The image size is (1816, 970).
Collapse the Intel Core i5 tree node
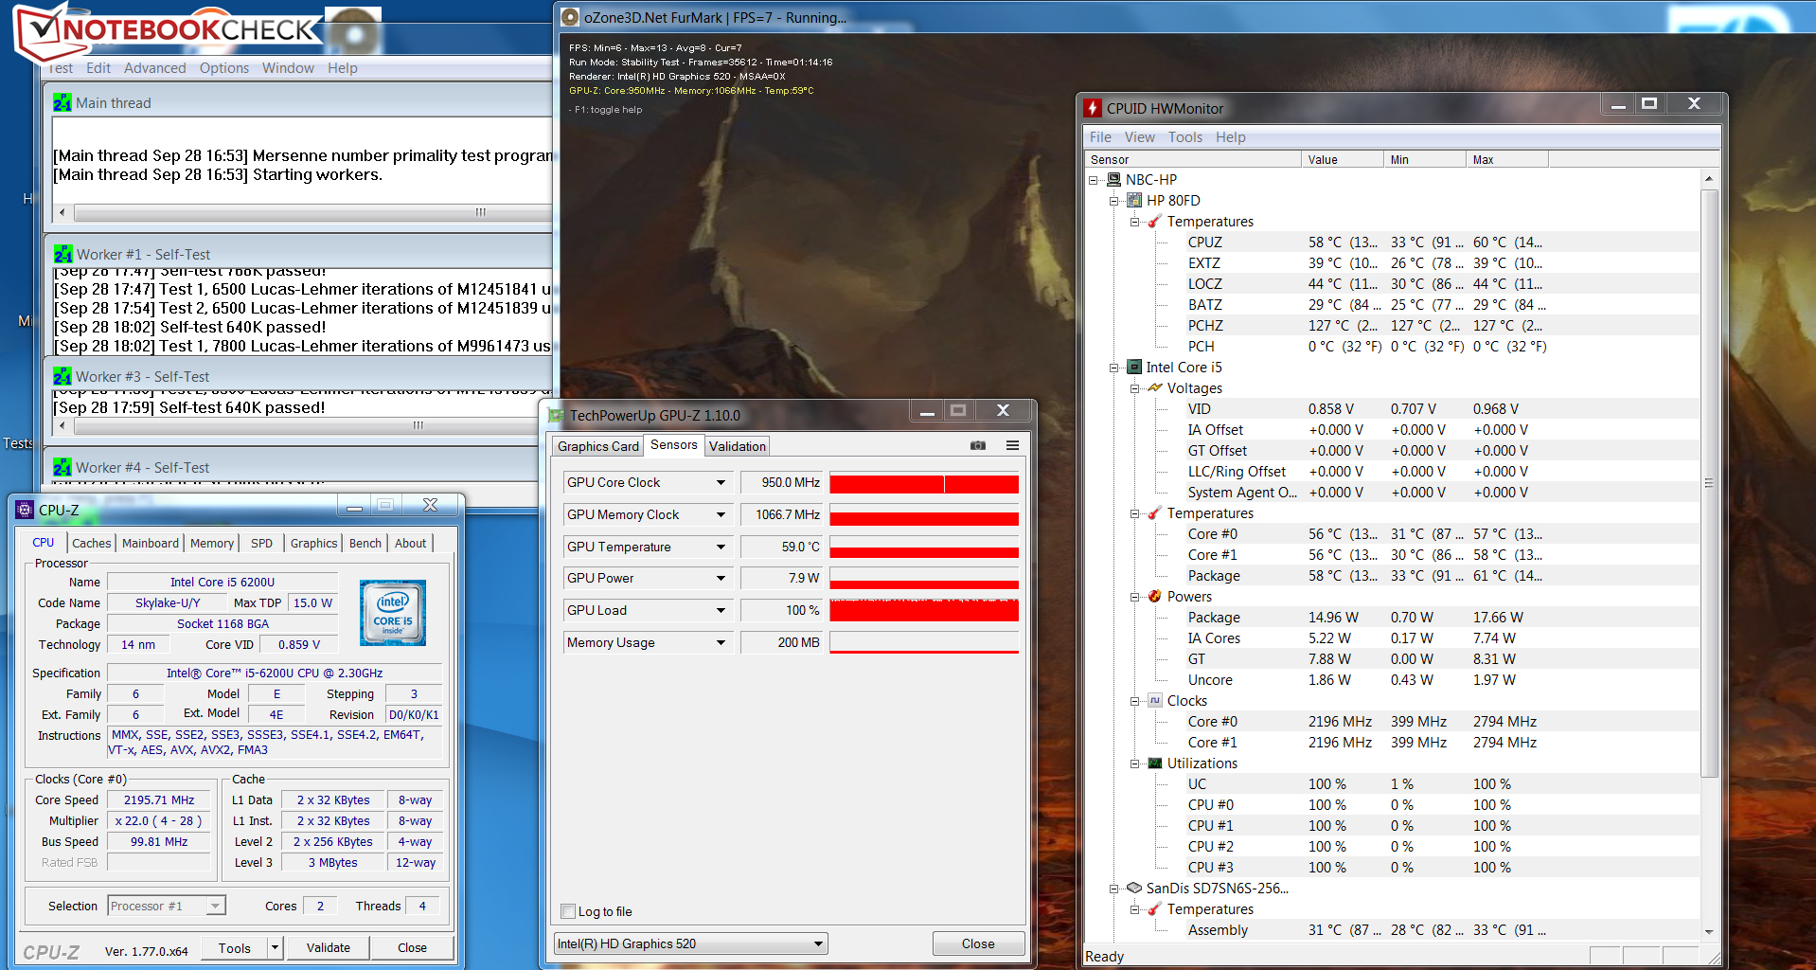1114,368
